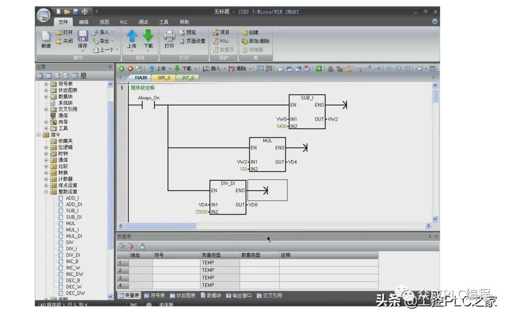Expand the 位逻辑 instruction folder
507x317 pixels.
[46, 147]
